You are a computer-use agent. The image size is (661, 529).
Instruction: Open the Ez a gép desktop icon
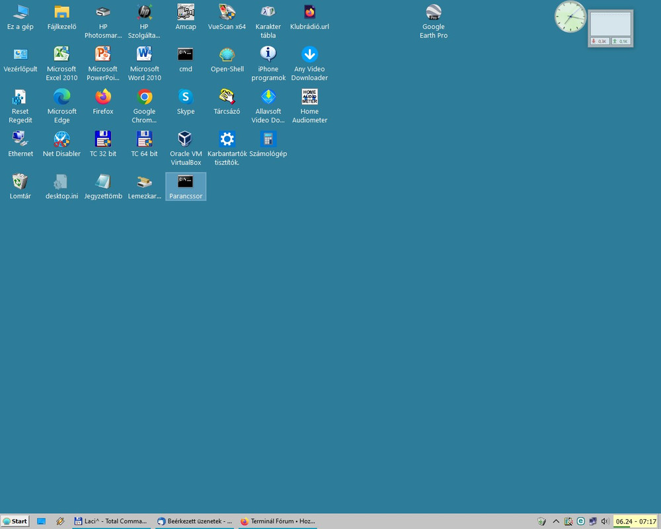tap(20, 17)
